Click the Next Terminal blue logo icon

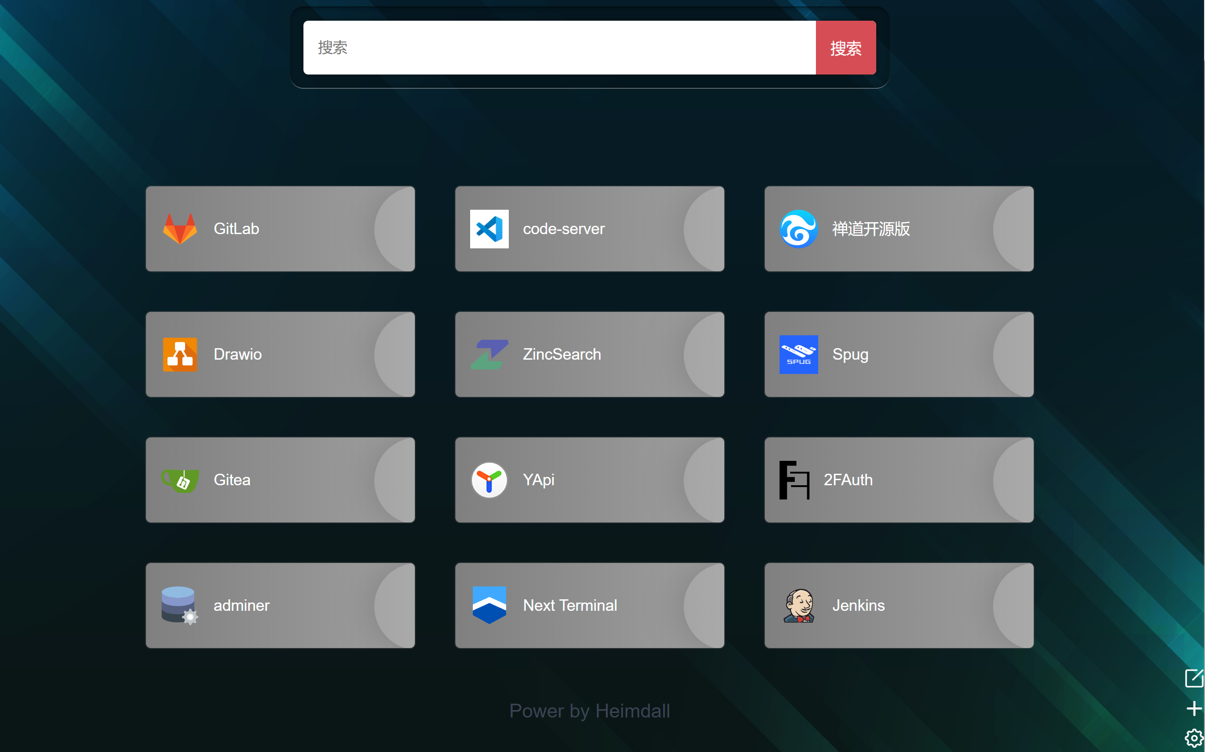click(x=489, y=605)
